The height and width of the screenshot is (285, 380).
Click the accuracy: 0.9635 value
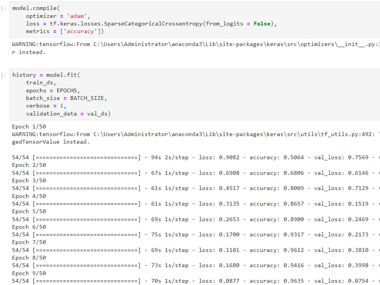click(277, 281)
